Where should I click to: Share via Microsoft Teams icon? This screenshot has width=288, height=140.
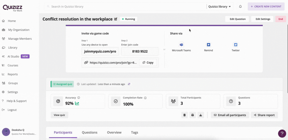click(x=181, y=45)
